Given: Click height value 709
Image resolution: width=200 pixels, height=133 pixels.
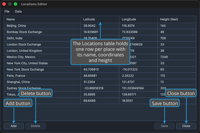Looking at the screenshot, I should 163,38.
